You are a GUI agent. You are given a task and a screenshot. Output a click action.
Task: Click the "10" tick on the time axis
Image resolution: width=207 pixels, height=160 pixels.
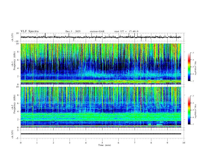(x=184, y=143)
